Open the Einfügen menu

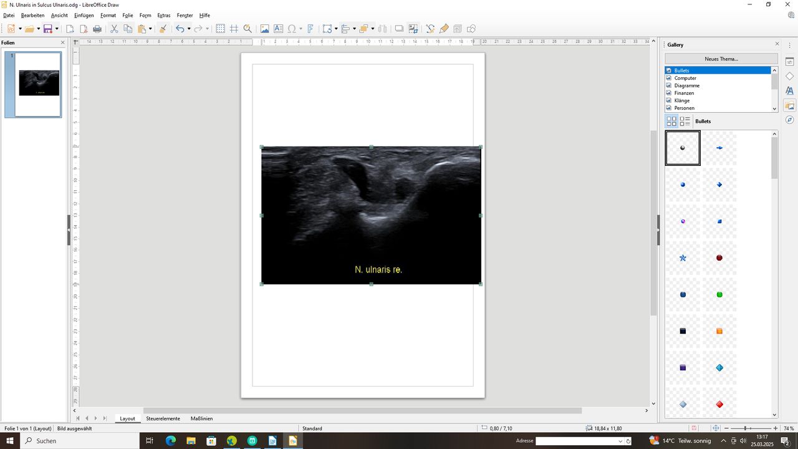pos(84,15)
